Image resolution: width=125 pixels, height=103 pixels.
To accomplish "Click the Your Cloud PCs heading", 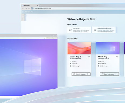I will click(72, 39).
